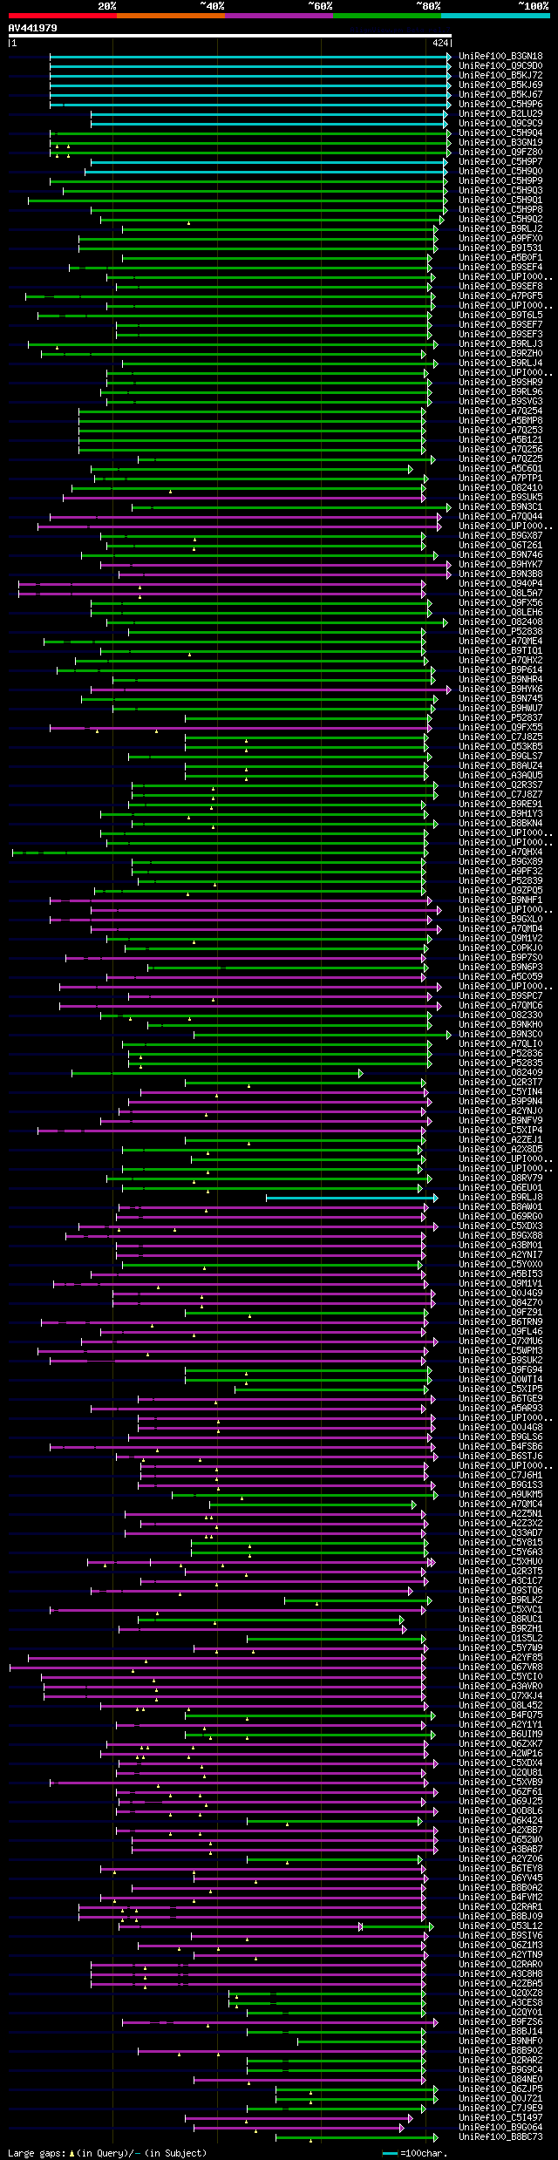Select the UniRef100_A7QHX4 label
558x2160 pixels.
(500, 852)
